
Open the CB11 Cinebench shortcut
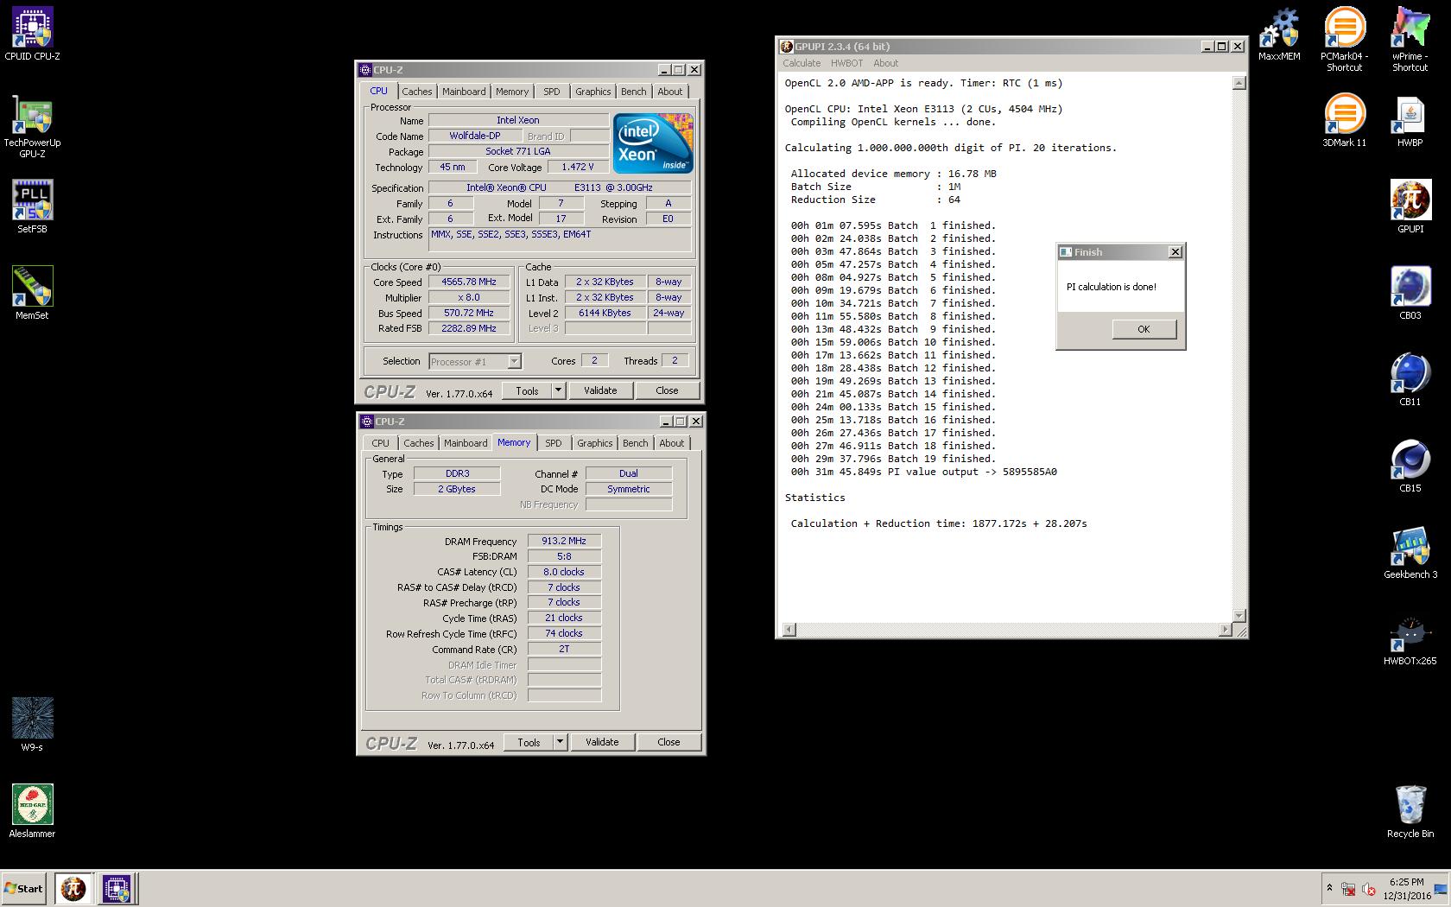[1410, 380]
